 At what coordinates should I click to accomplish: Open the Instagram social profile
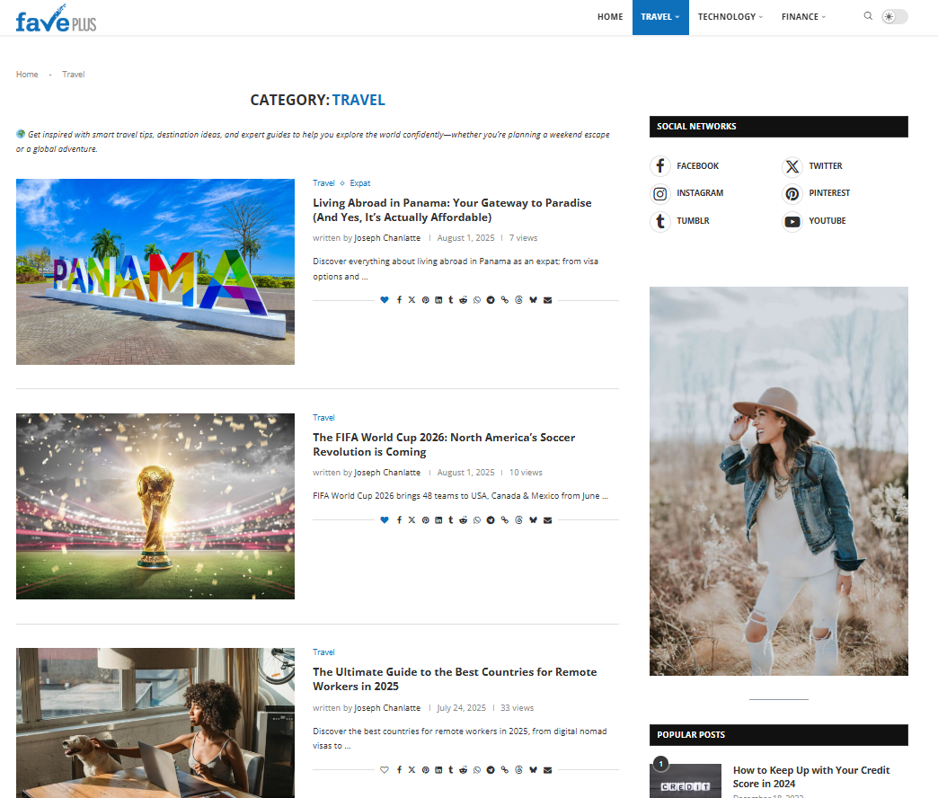tap(687, 193)
